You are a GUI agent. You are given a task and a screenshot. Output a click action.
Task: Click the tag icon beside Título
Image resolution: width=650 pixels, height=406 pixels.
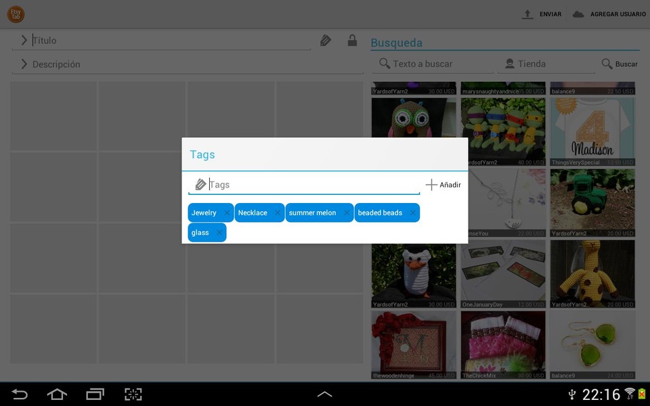[326, 40]
